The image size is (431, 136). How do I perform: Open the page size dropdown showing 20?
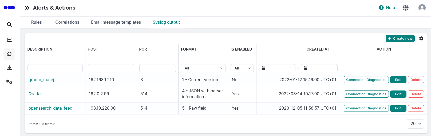[415, 124]
